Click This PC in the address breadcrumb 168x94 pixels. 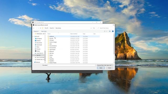[46, 28]
